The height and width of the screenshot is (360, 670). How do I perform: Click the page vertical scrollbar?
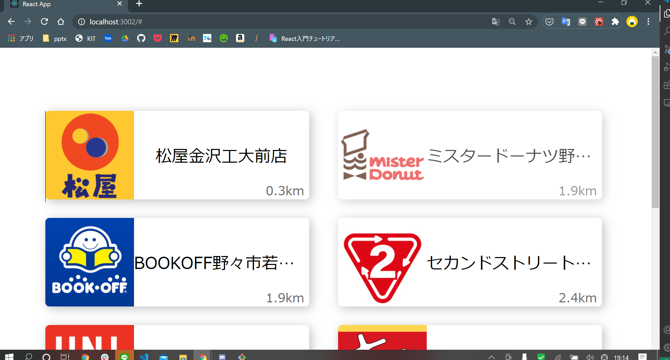click(x=655, y=132)
